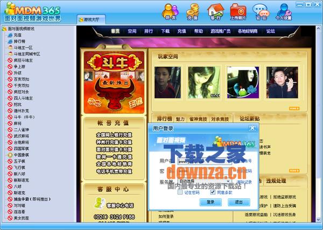Open the 论坛 chat bubbles toolbar icon
This screenshot has height=230, width=323.
pyautogui.click(x=261, y=12)
